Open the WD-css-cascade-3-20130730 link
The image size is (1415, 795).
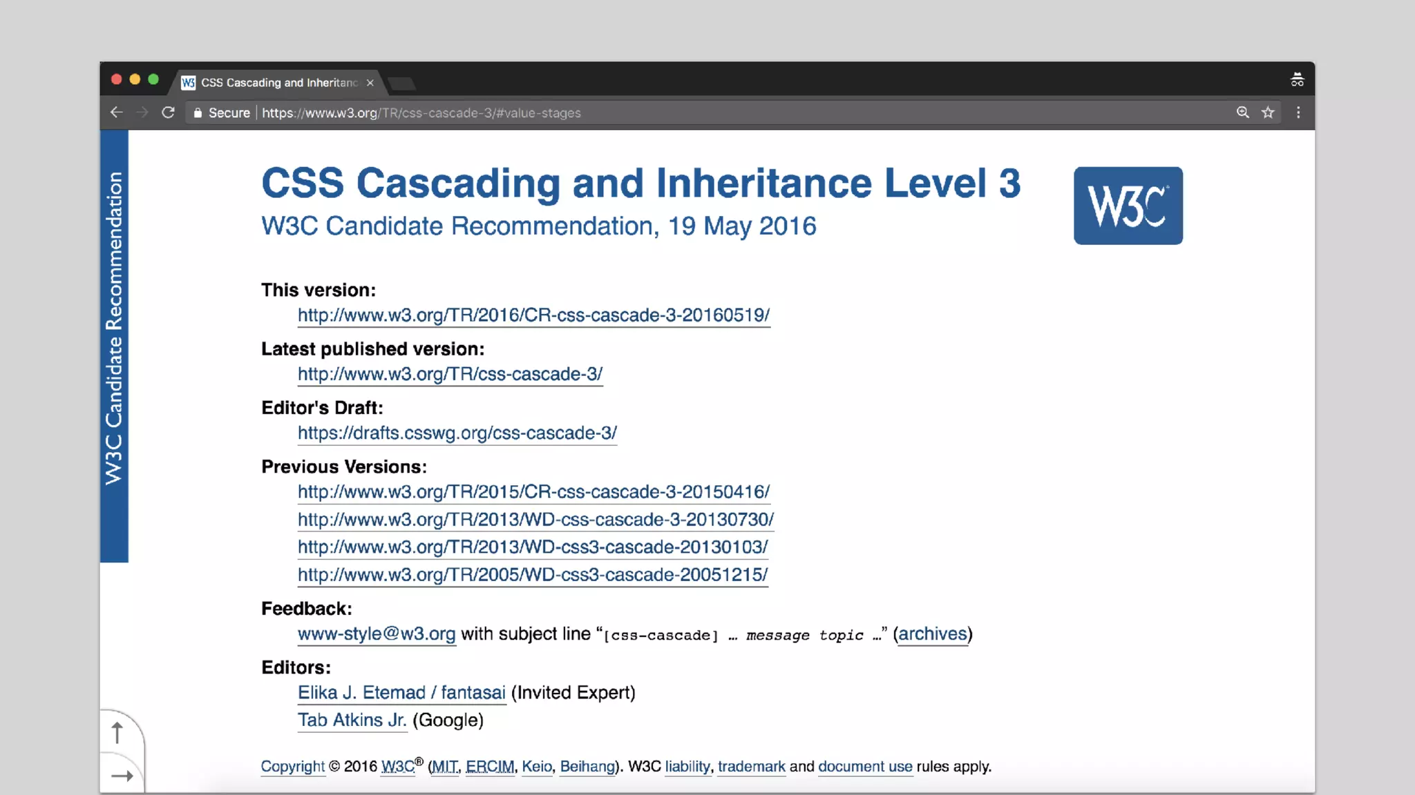click(535, 520)
